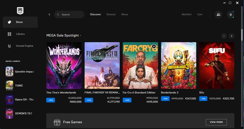
Task: Maximize the Epic Games Launcher window
Action: pyautogui.click(x=230, y=3)
